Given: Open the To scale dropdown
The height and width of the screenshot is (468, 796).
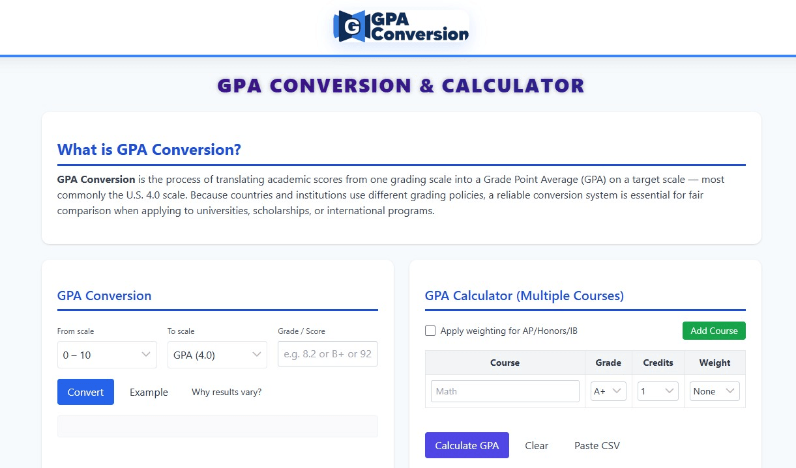Looking at the screenshot, I should 217,355.
